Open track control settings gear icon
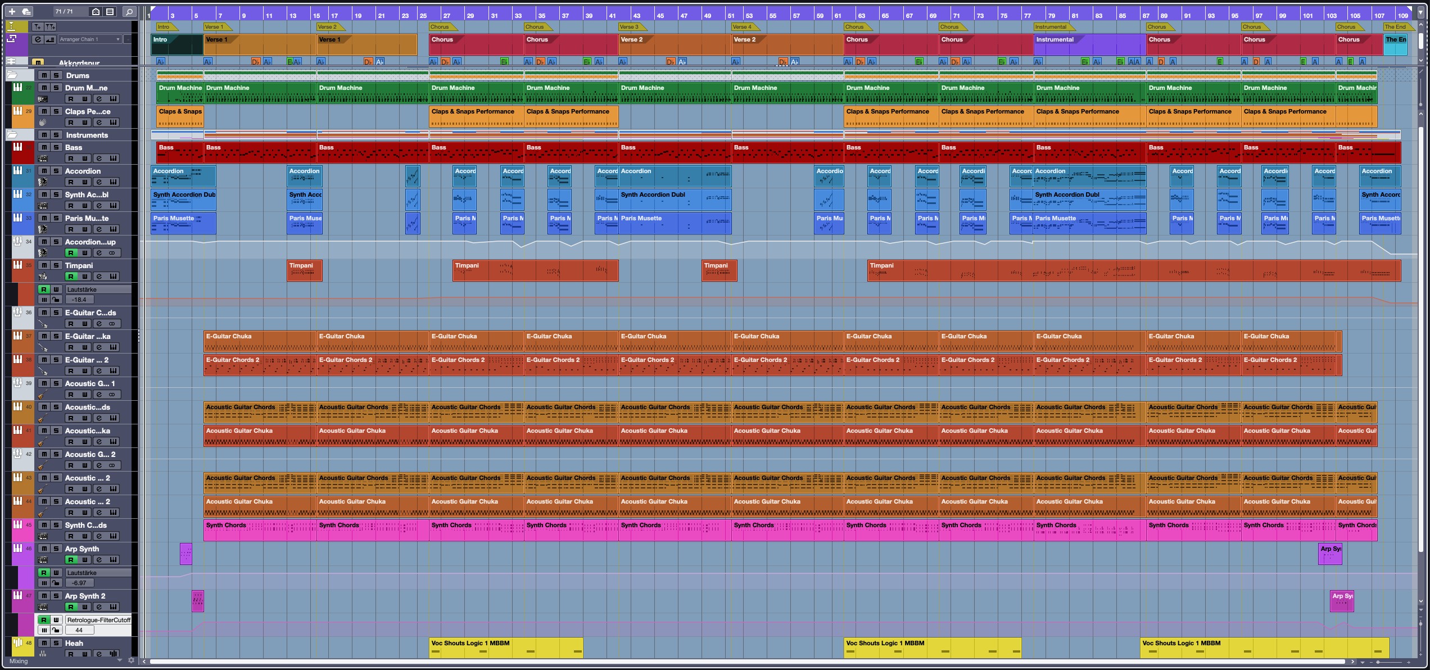Image resolution: width=1430 pixels, height=670 pixels. pos(132,661)
